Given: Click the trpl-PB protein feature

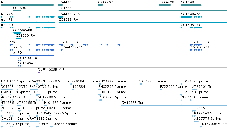Looking at the screenshot, I should coord(33,45).
